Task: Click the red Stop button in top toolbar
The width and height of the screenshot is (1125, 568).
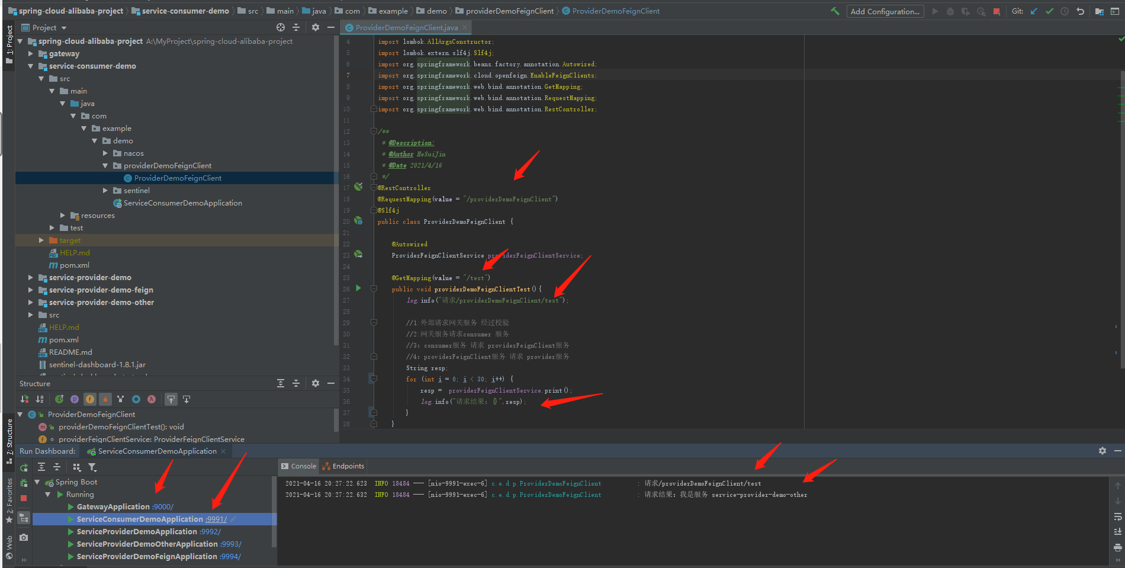Action: 997,11
